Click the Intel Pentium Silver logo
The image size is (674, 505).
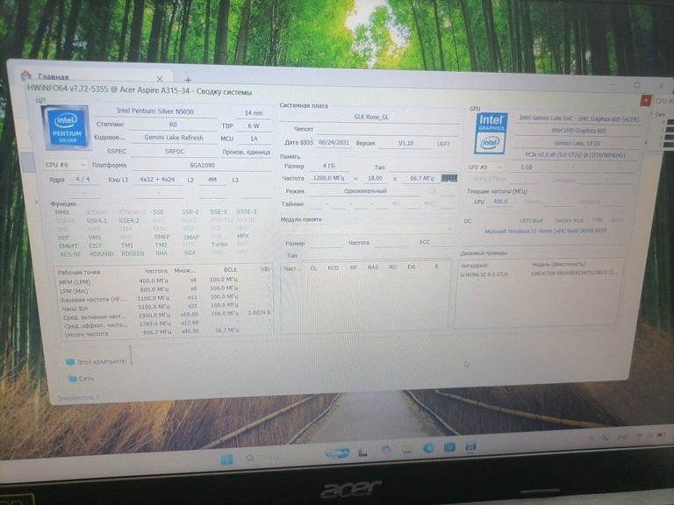tap(66, 127)
